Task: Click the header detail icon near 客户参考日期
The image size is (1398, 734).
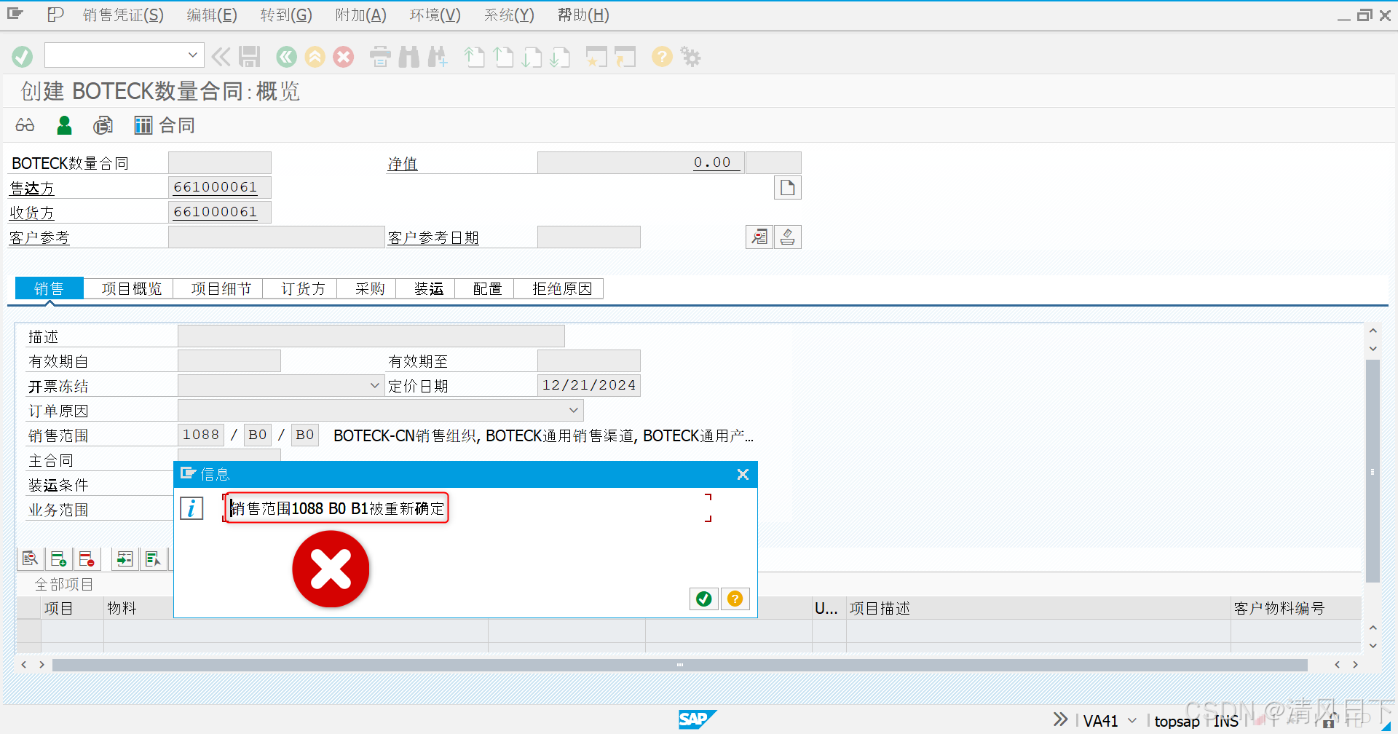Action: (759, 237)
